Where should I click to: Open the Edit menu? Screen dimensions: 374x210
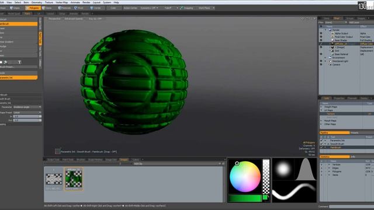(2, 2)
